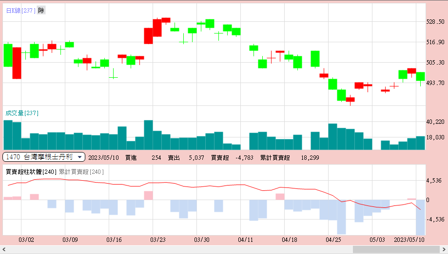Image resolution: width=448 pixels, height=254 pixels.
Task: Click the 505.30 price axis value
Action: click(435, 62)
